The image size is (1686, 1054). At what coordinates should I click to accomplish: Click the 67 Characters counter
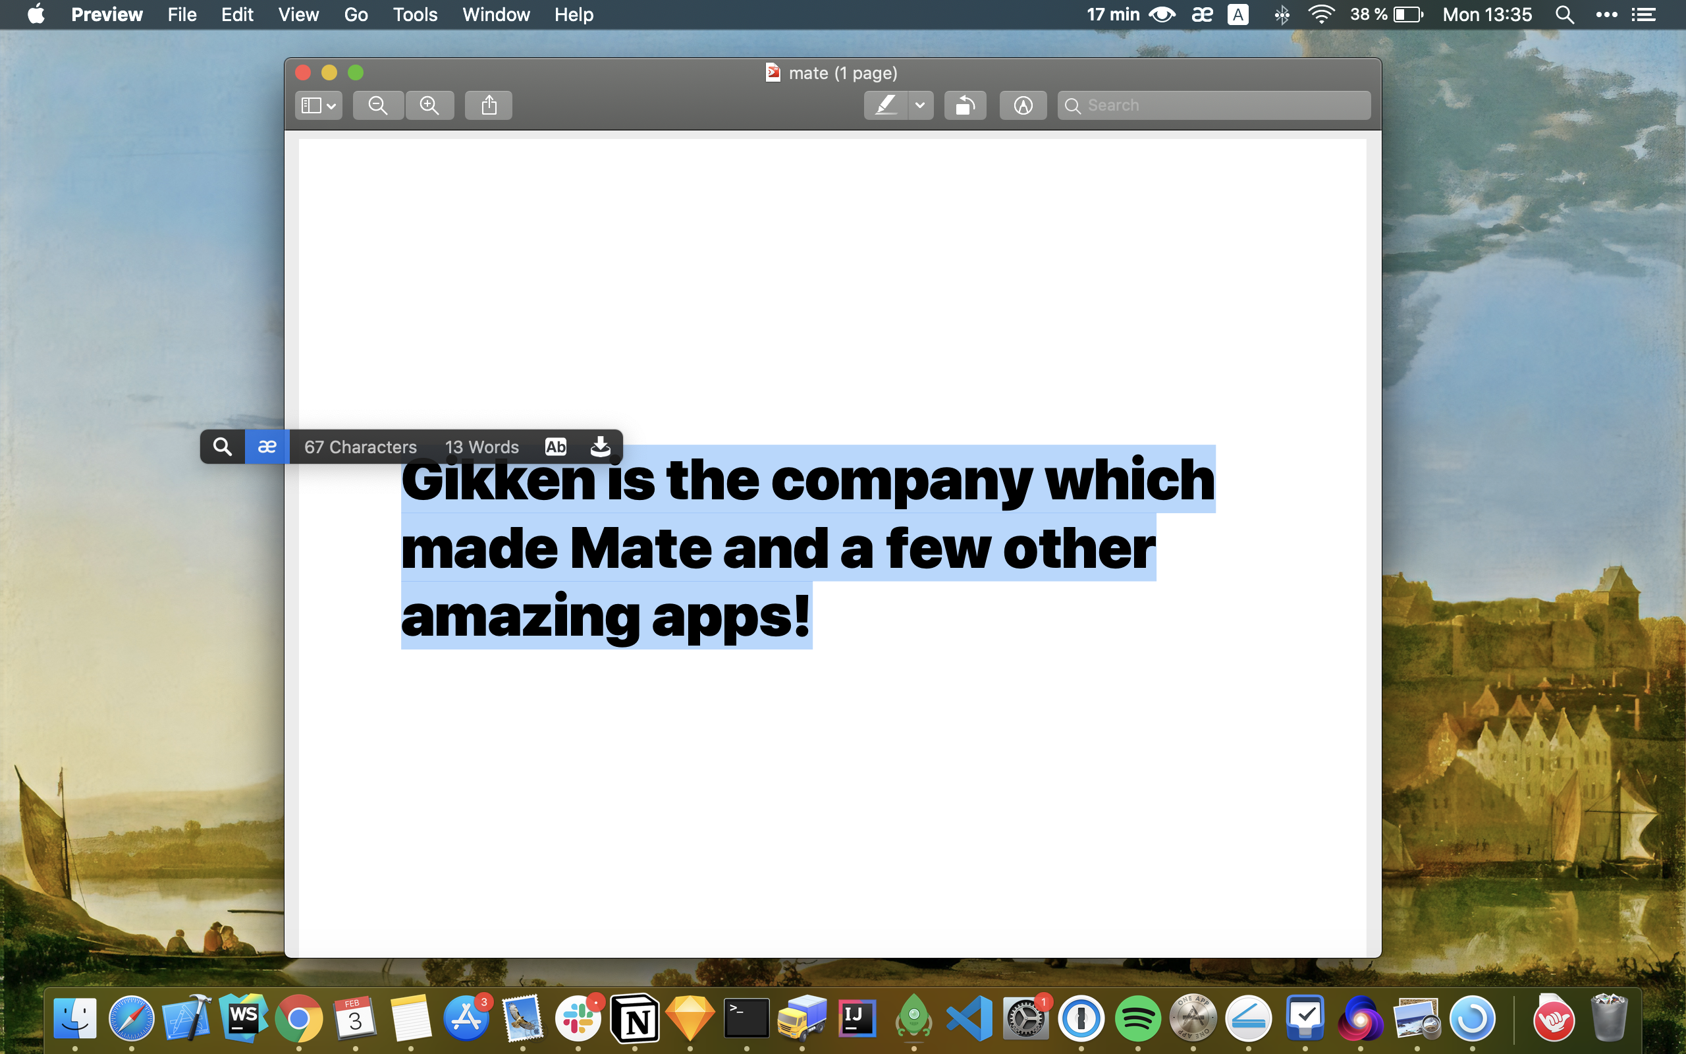360,447
